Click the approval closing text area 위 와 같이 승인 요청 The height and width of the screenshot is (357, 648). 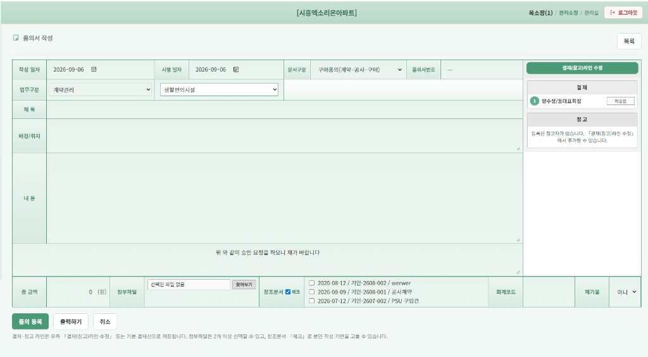point(268,260)
